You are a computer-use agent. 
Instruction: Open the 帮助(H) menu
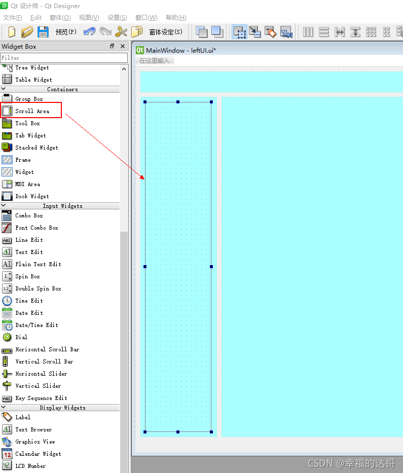(176, 18)
